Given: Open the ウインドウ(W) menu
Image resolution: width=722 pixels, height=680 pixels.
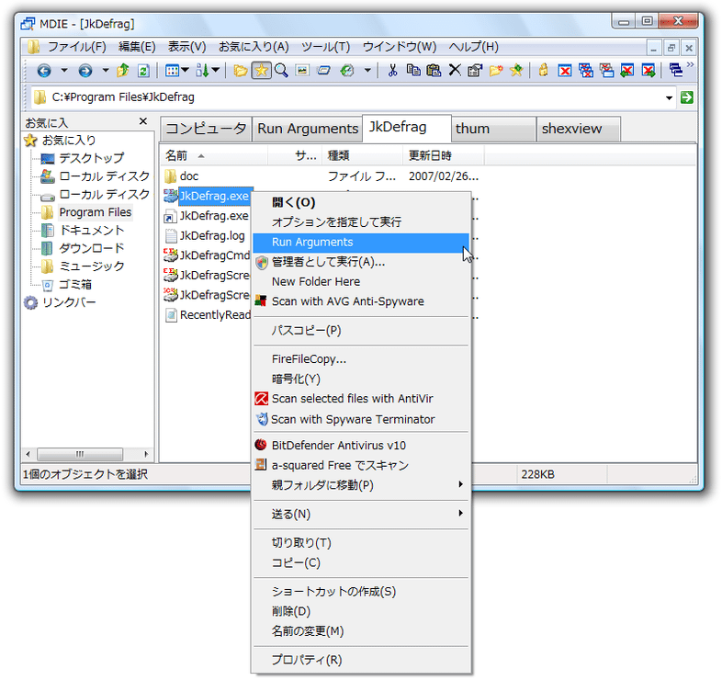Looking at the screenshot, I should point(400,47).
